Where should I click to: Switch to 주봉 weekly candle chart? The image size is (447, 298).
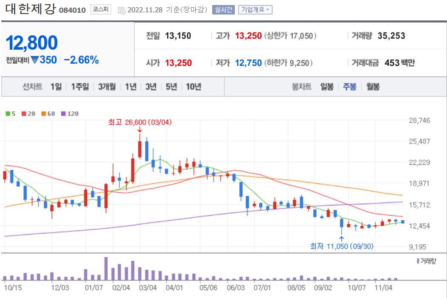click(349, 87)
